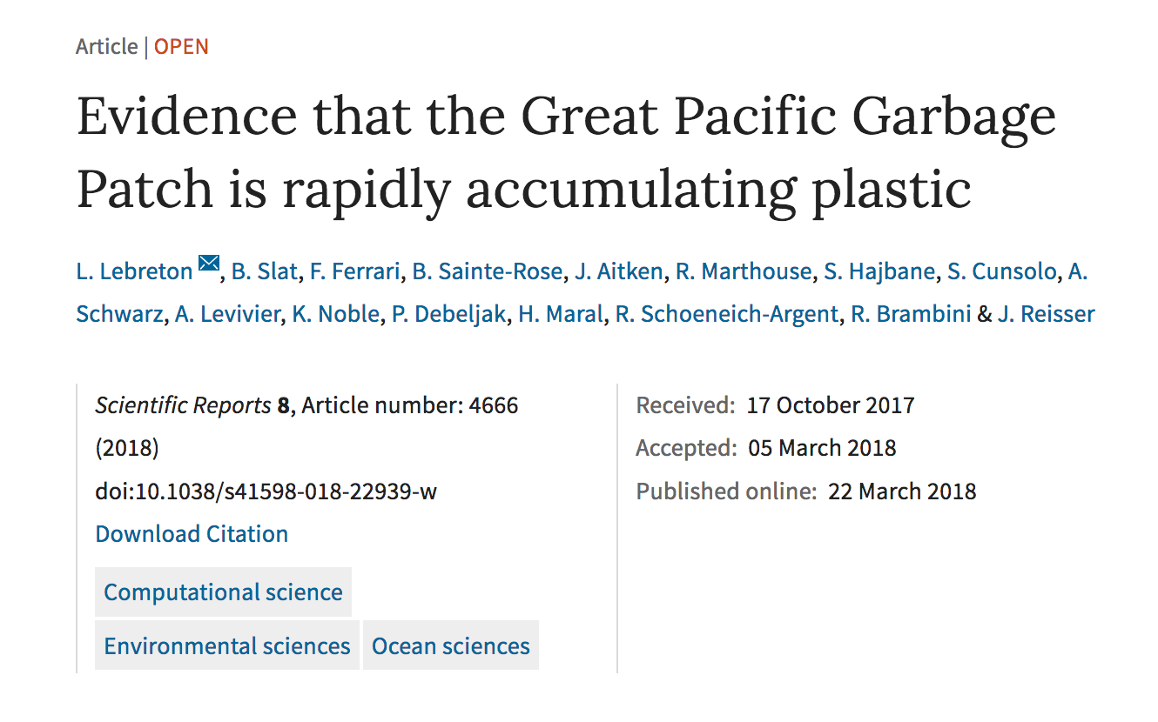The width and height of the screenshot is (1158, 722).
Task: Open J. Reisser author link
Action: click(x=1047, y=314)
